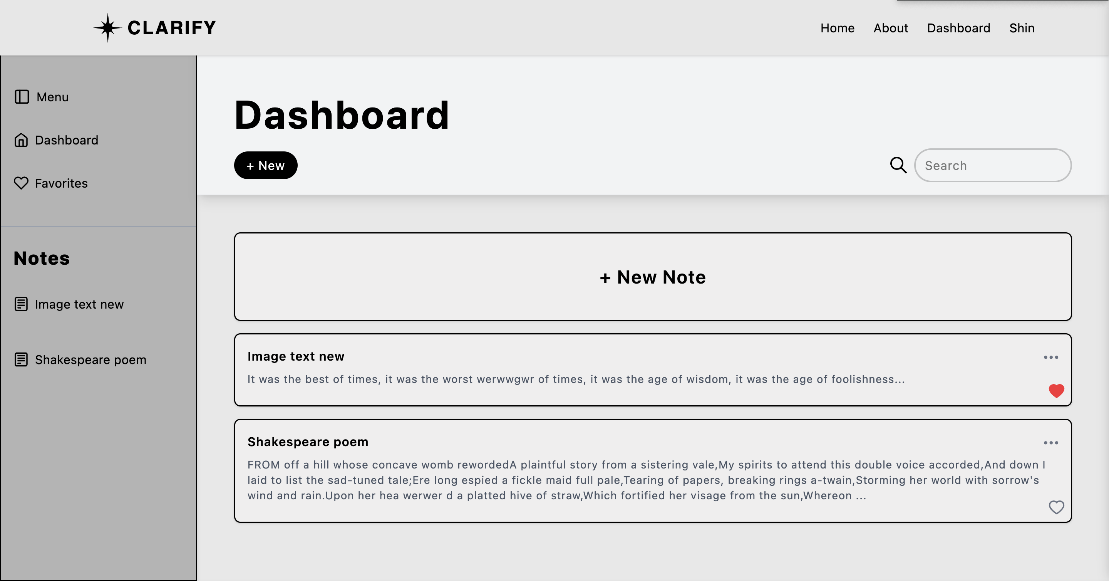This screenshot has height=581, width=1109.
Task: Click the heart icon beside Favorites
Action: tap(21, 183)
